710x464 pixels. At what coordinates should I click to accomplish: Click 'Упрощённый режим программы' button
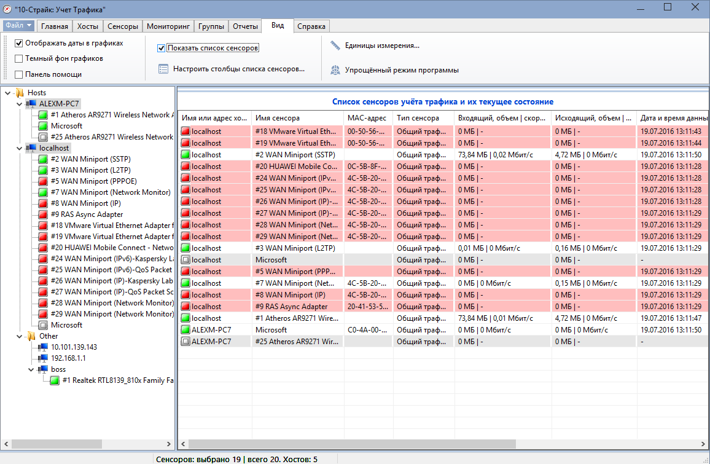point(394,70)
